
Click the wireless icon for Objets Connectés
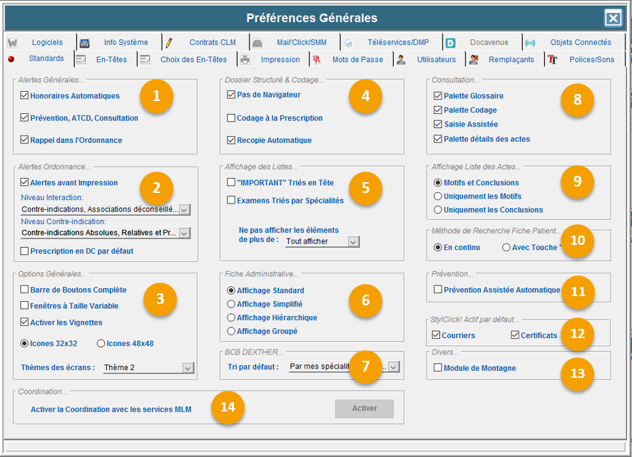pos(530,43)
